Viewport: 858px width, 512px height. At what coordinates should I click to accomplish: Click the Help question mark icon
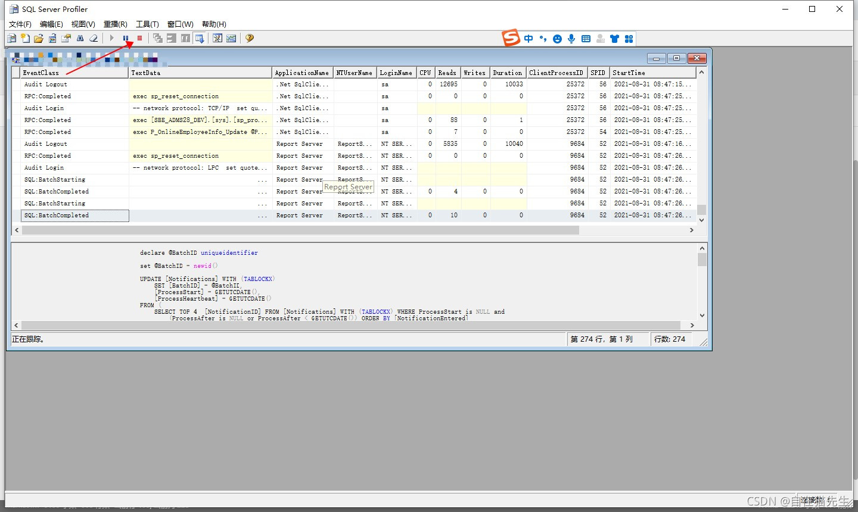250,38
